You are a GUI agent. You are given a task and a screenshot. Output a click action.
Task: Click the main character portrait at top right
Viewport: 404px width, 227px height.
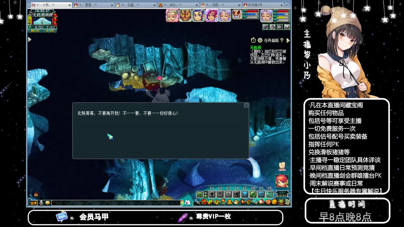point(266,16)
